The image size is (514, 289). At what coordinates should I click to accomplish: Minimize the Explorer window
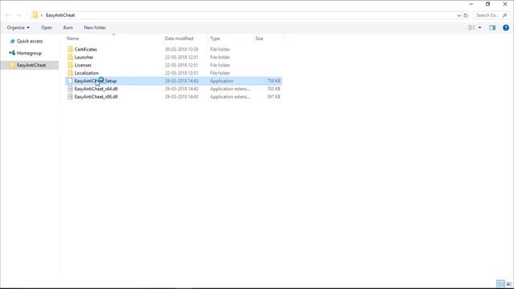click(471, 4)
